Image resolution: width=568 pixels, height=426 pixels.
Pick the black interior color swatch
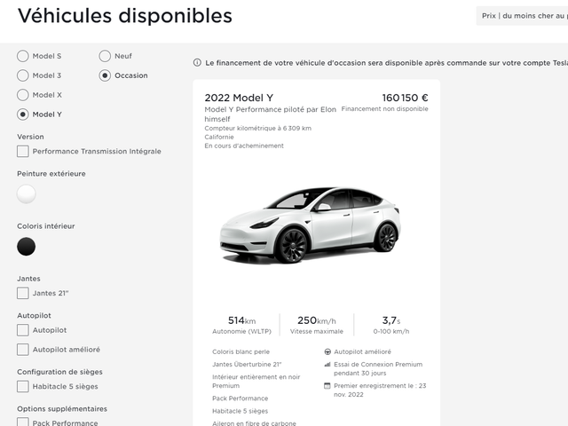[x=26, y=247]
